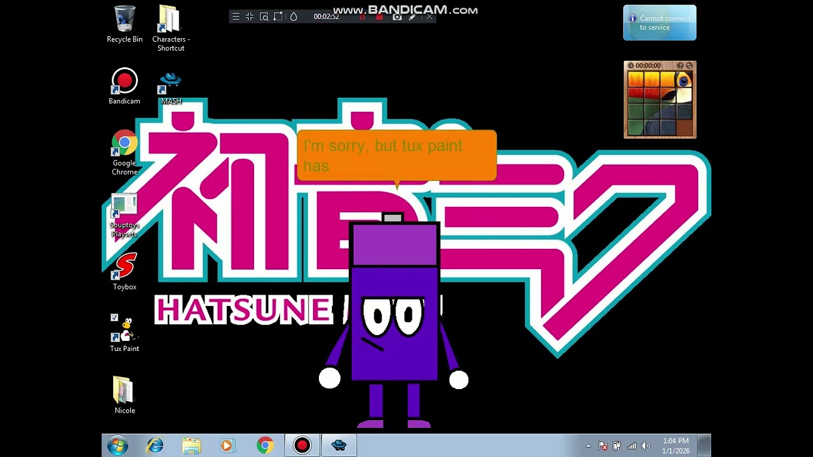Select the Tux Paint desktop shortcut
813x457 pixels.
click(124, 334)
